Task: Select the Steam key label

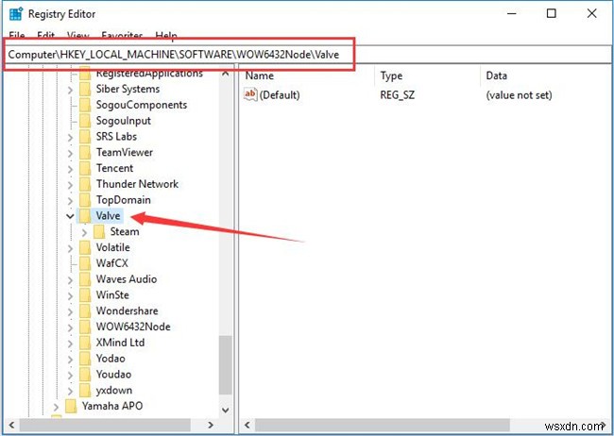Action: [125, 232]
